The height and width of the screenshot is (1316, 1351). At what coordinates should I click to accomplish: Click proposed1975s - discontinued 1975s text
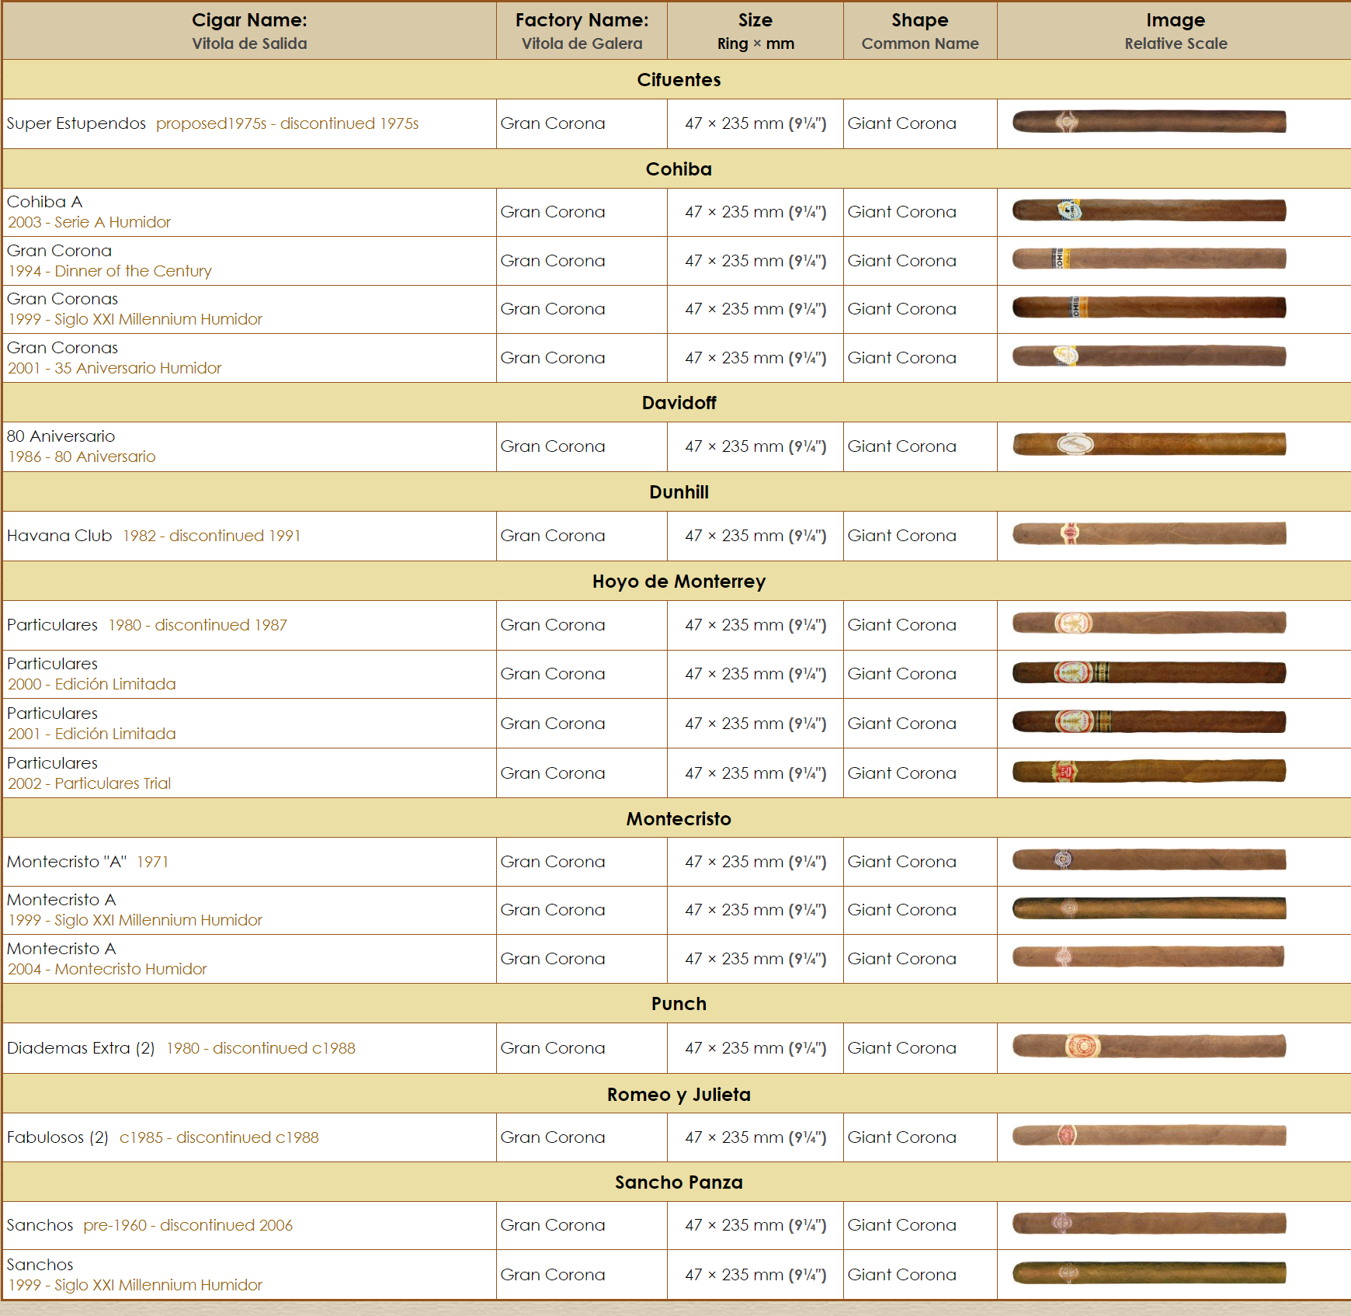[287, 123]
